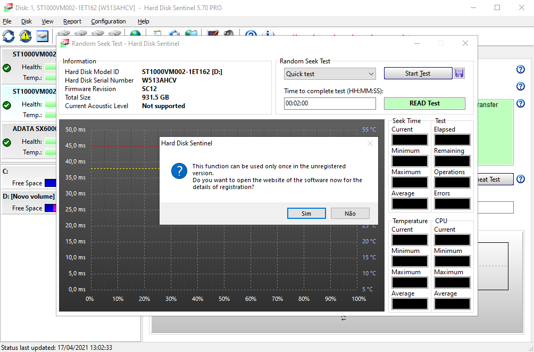Select the ADATA SX6000 disk entry

point(29,141)
